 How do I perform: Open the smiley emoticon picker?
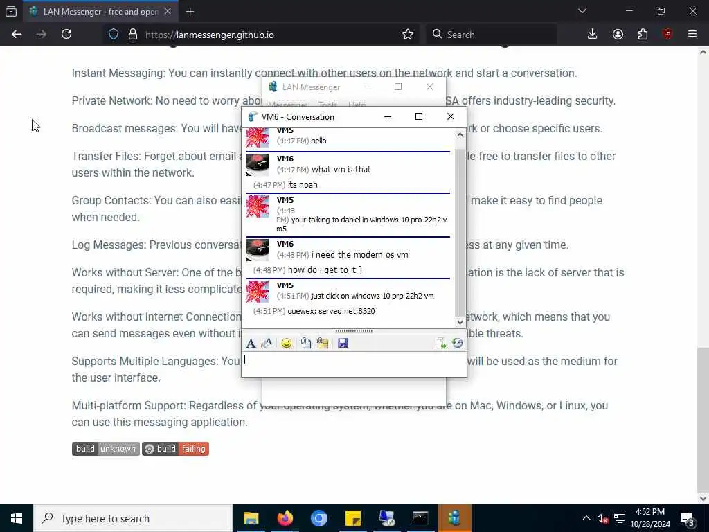[x=286, y=344]
